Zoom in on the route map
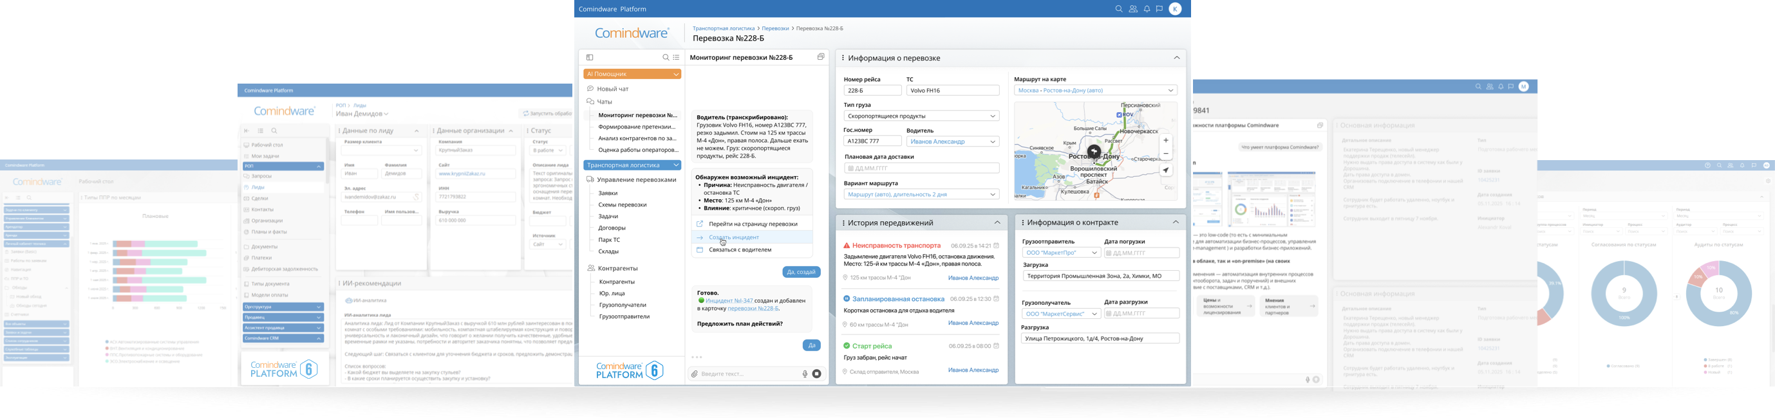This screenshot has width=1775, height=418. [1166, 140]
